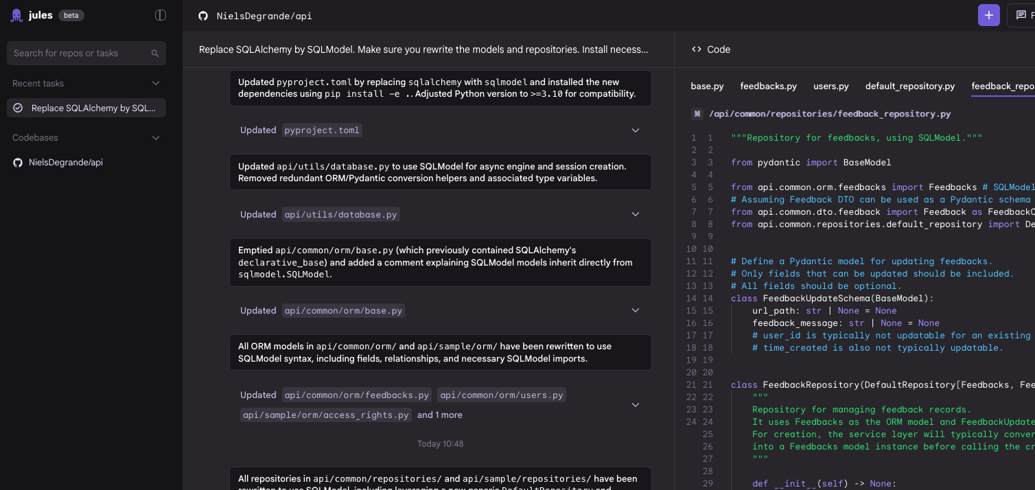This screenshot has width=1035, height=490.
Task: Click the All ORM models rewritten message
Action: 440,352
